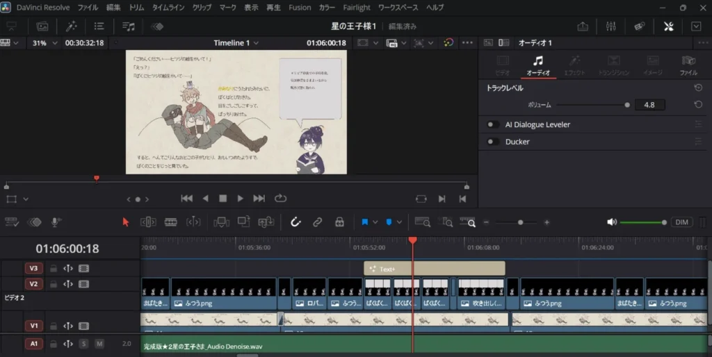
Task: Open the proxy HQ playback dropdown
Action: pyautogui.click(x=403, y=42)
